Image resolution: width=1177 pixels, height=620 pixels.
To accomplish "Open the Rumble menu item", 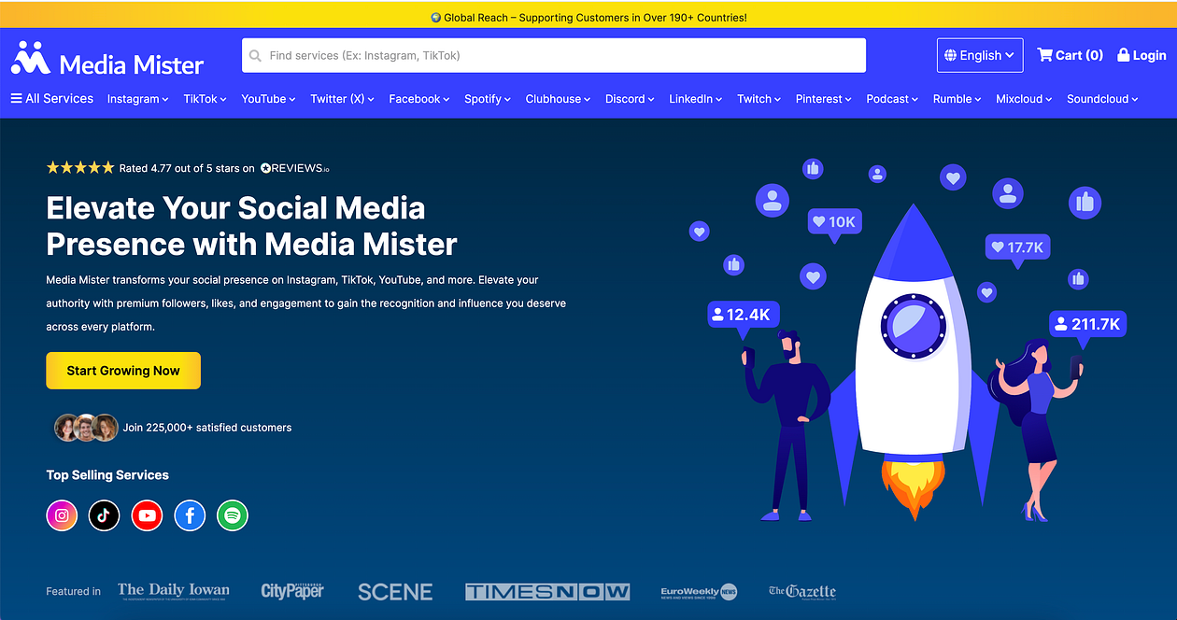I will pos(957,99).
